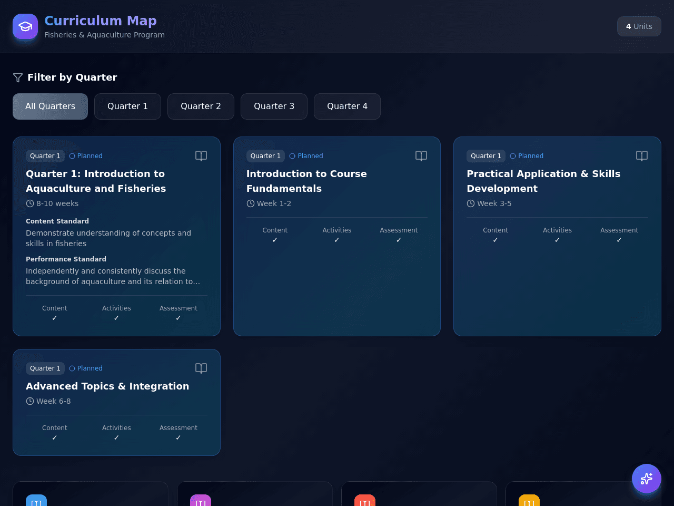Click the filter funnel icon
This screenshot has width=674, height=506.
[18, 77]
